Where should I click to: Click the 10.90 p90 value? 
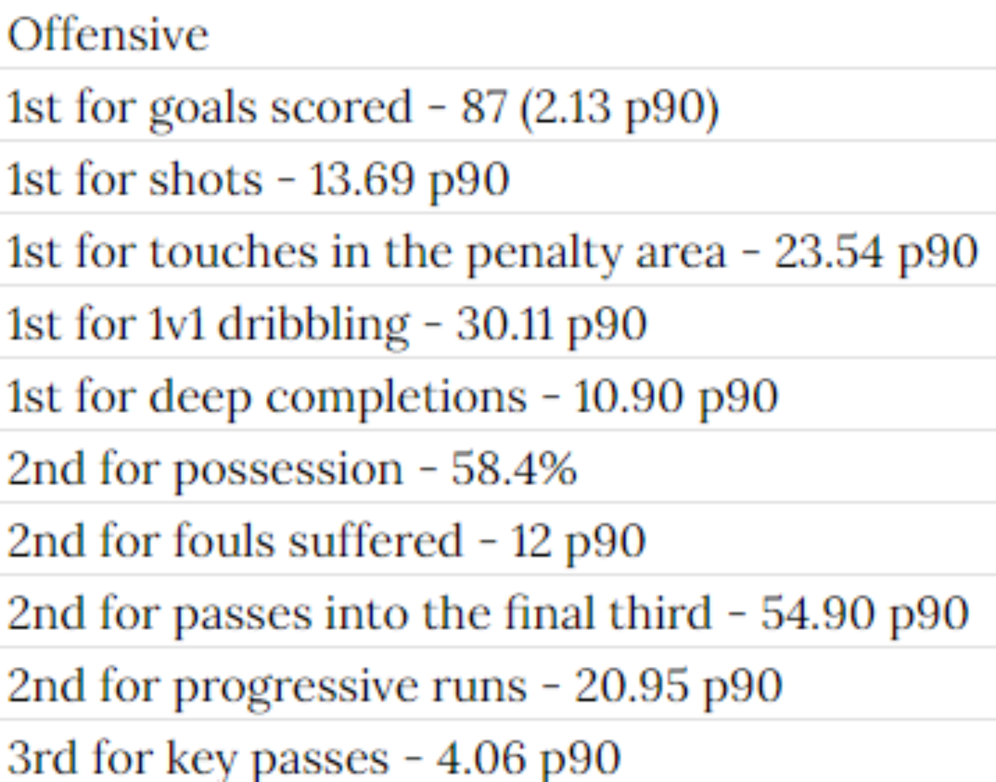(x=675, y=398)
